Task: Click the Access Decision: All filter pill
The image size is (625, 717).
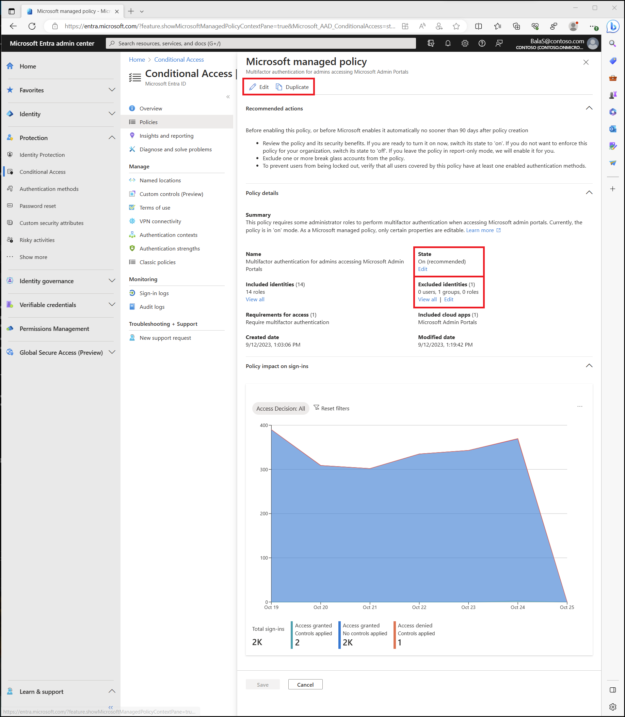Action: (281, 408)
